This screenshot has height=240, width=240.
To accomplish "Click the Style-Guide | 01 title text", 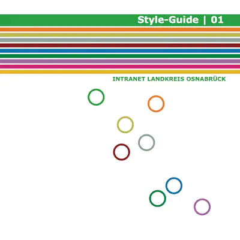I will tap(180, 20).
